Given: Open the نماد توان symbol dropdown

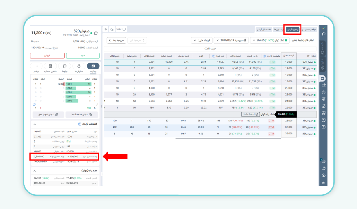Looking at the screenshot, I should 270,40.
